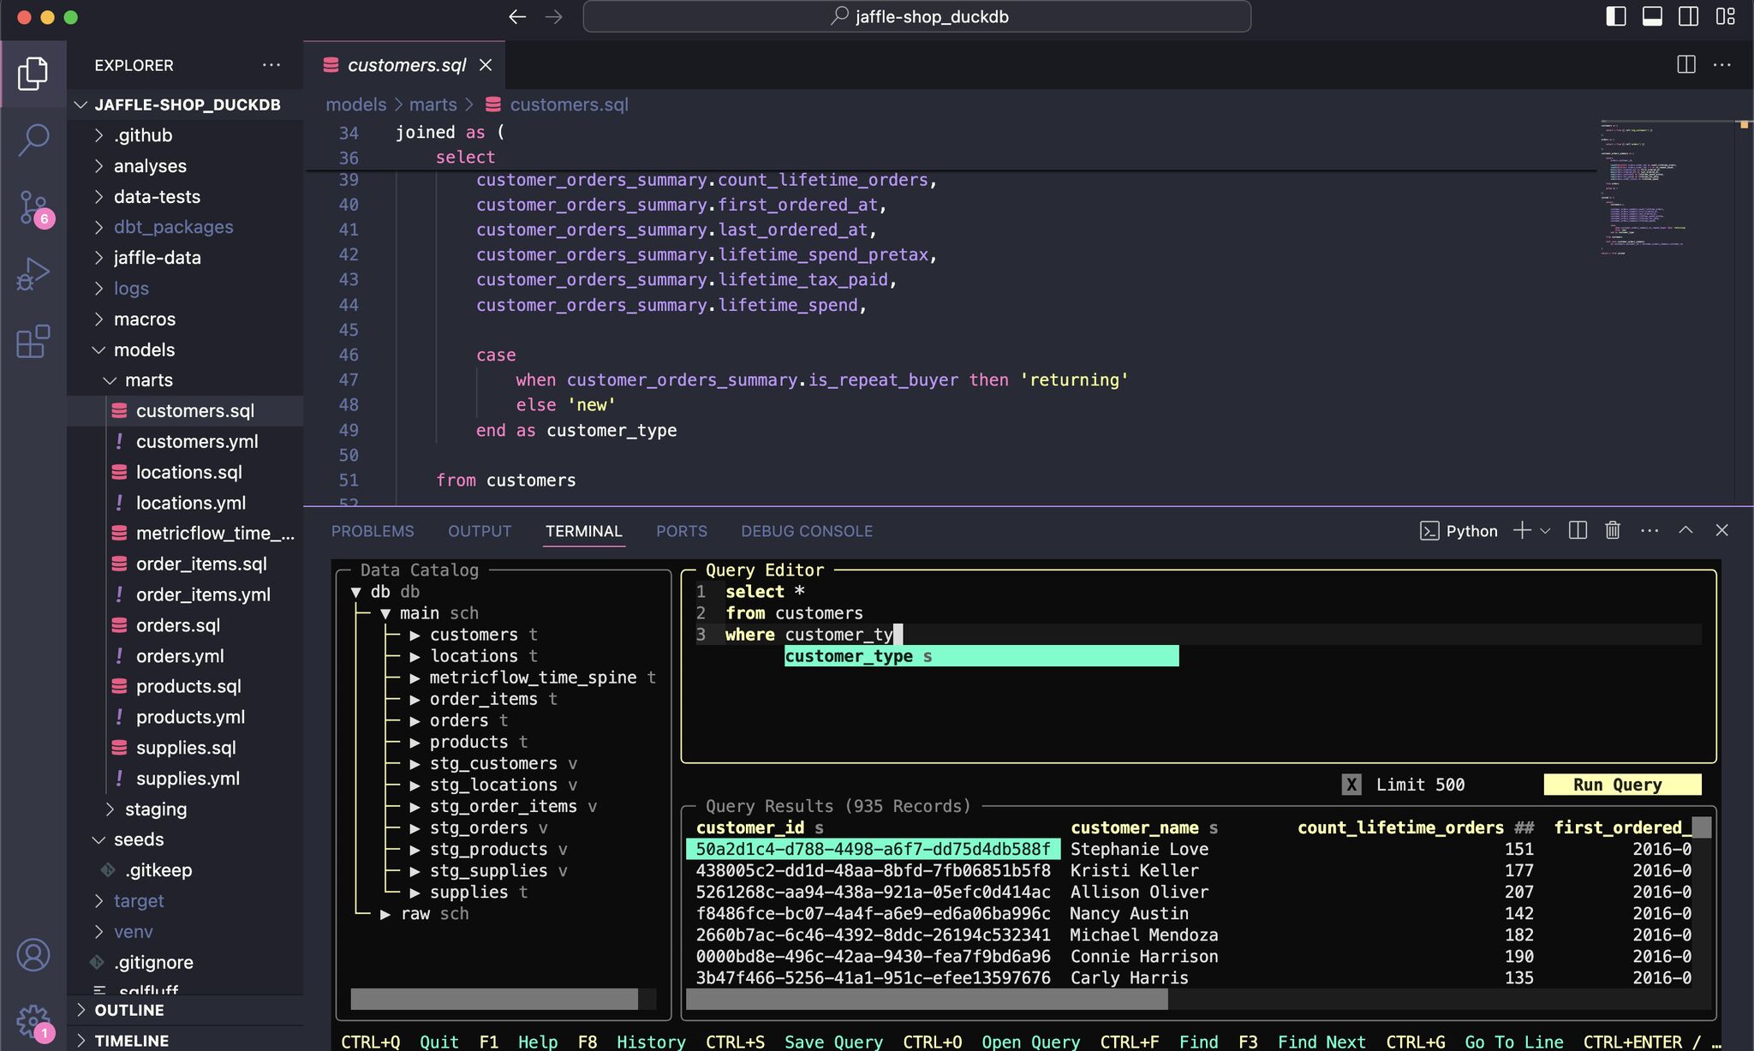The width and height of the screenshot is (1754, 1051).
Task: Click the Open Query footer command
Action: pos(1031,1042)
